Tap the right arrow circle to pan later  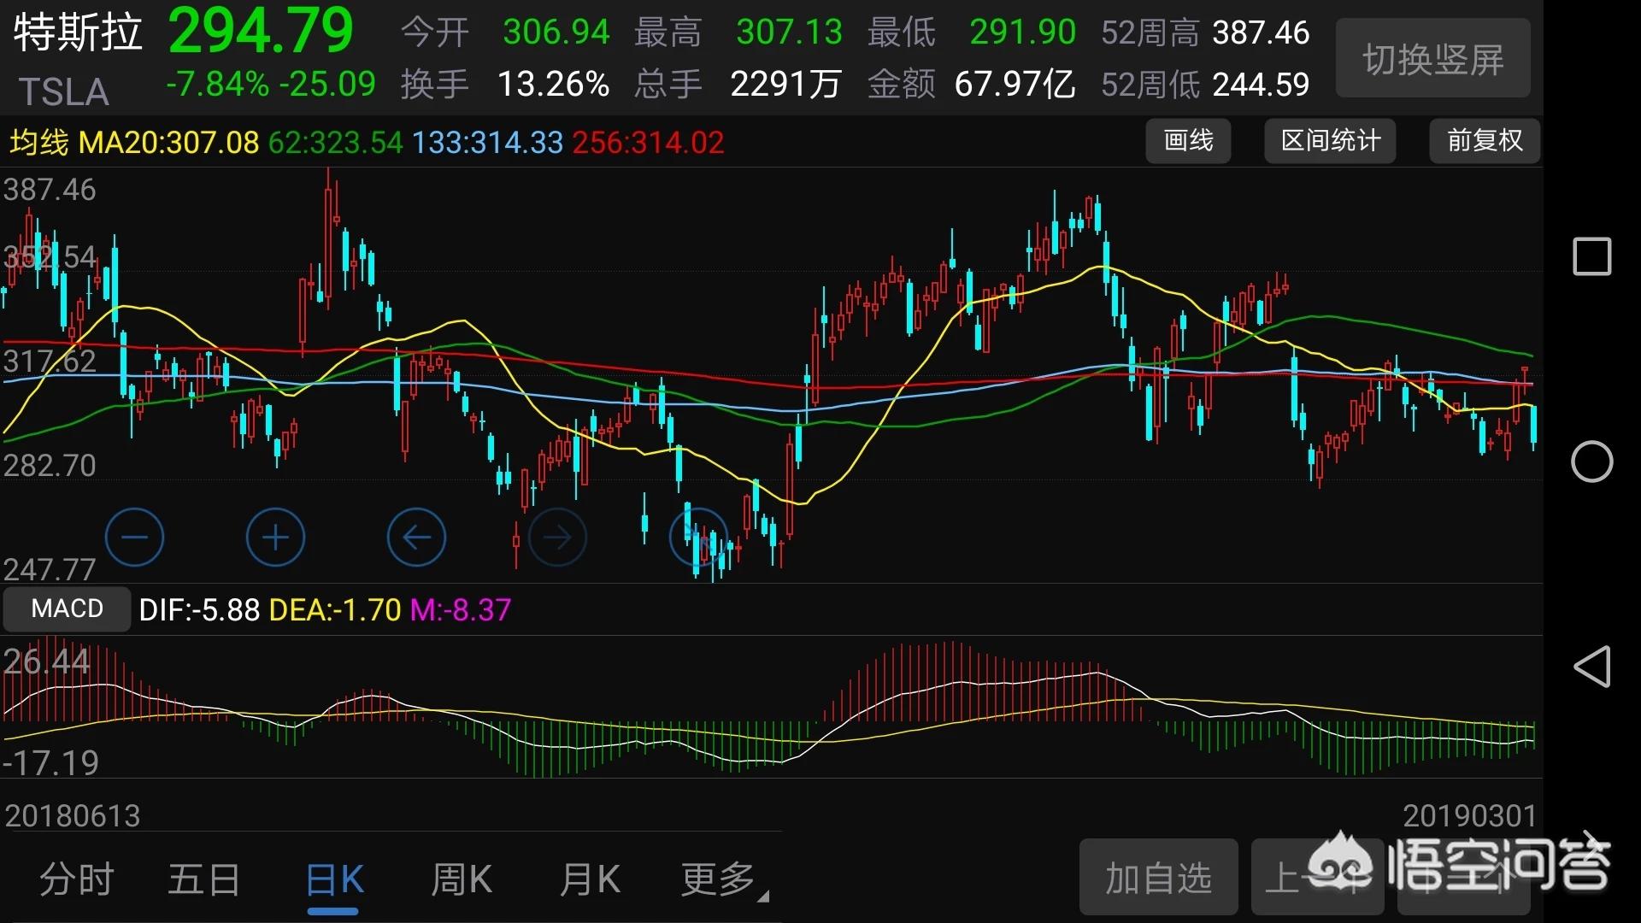557,538
